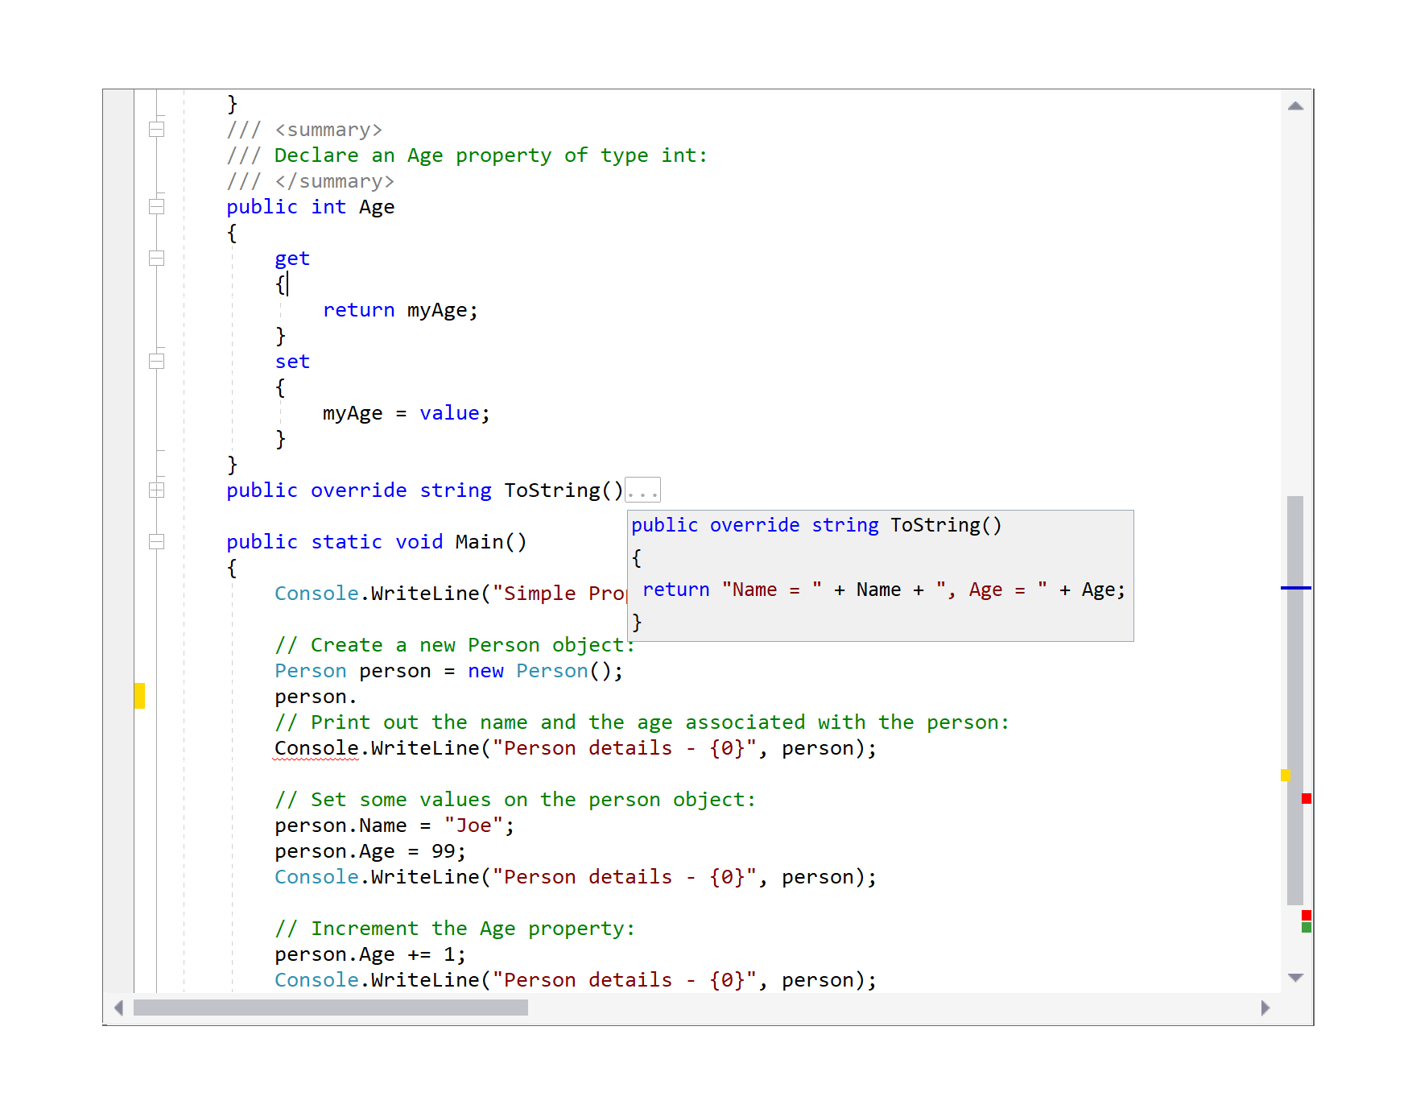This screenshot has height=1109, width=1412.
Task: Click the vertical scrollbar down arrow
Action: pyautogui.click(x=1296, y=977)
